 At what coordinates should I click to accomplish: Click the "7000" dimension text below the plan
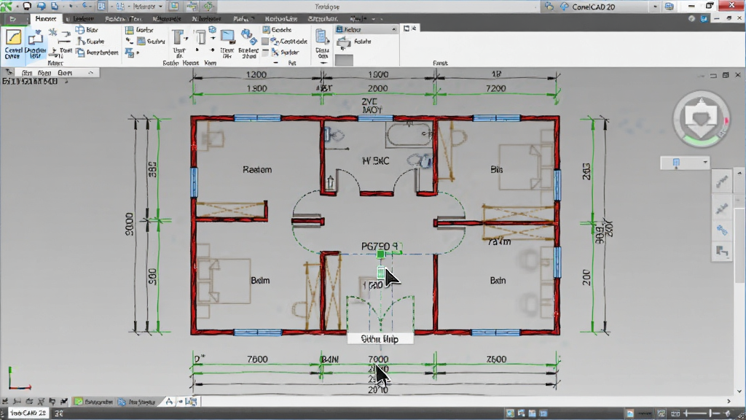(378, 359)
